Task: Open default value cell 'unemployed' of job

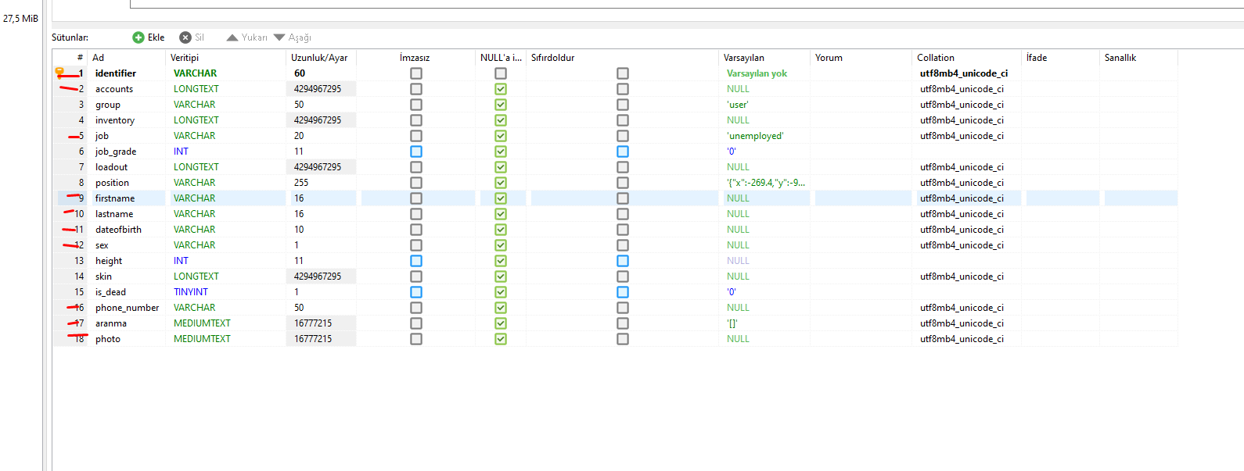Action: [x=755, y=136]
